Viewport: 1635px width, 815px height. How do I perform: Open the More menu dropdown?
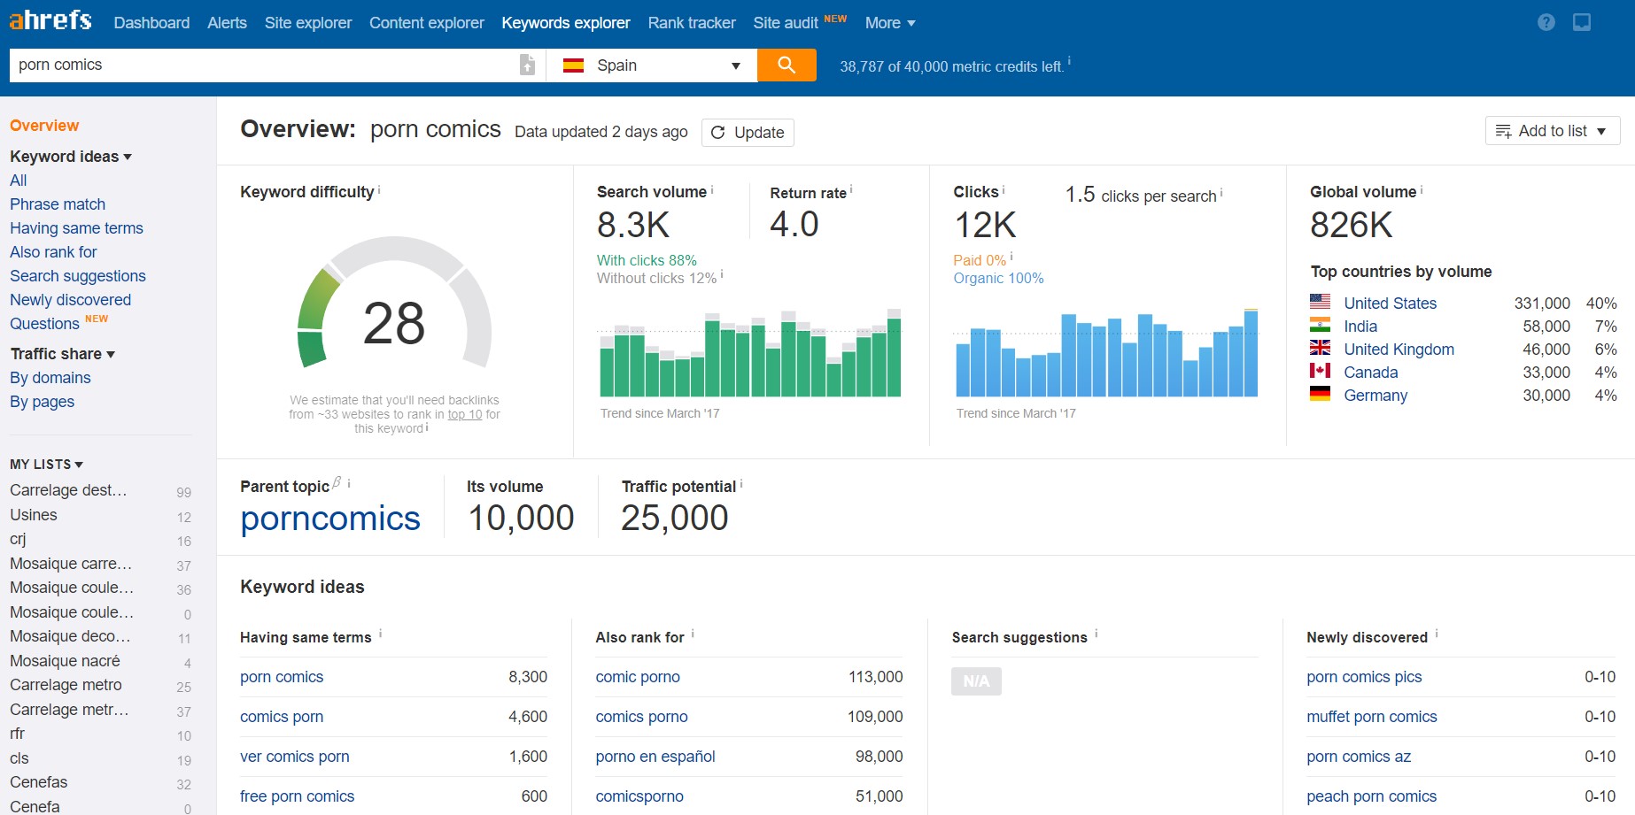click(890, 23)
